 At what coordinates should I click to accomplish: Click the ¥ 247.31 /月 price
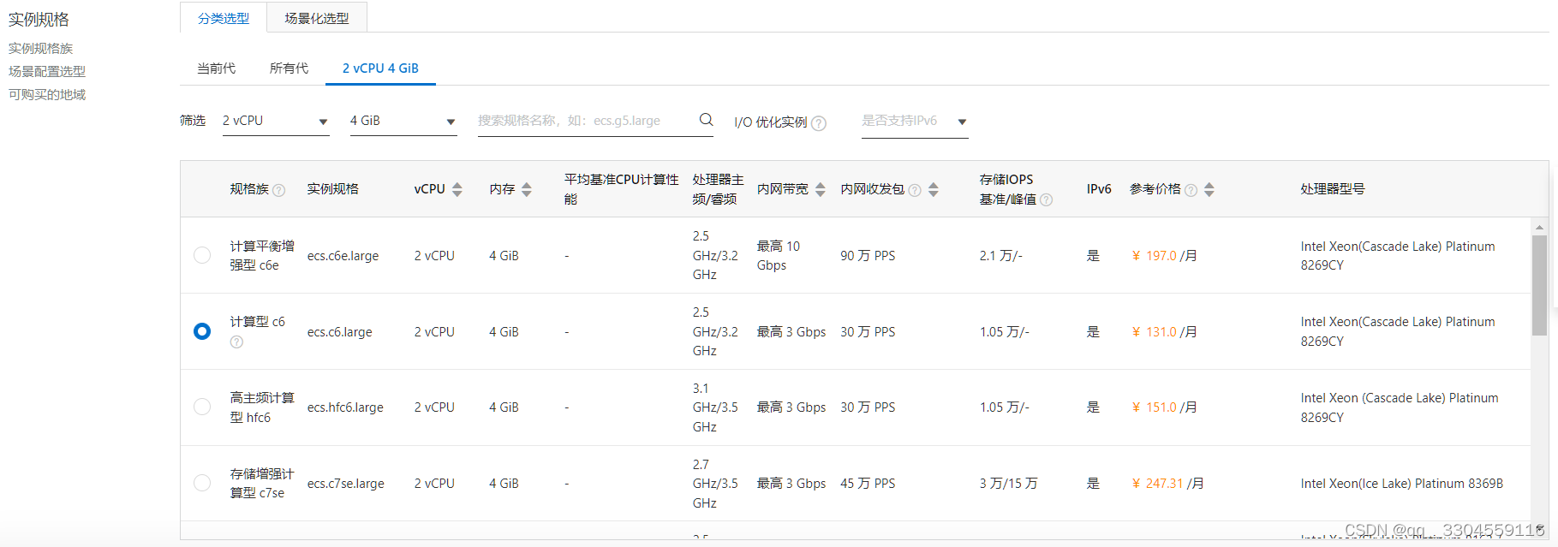1167,483
